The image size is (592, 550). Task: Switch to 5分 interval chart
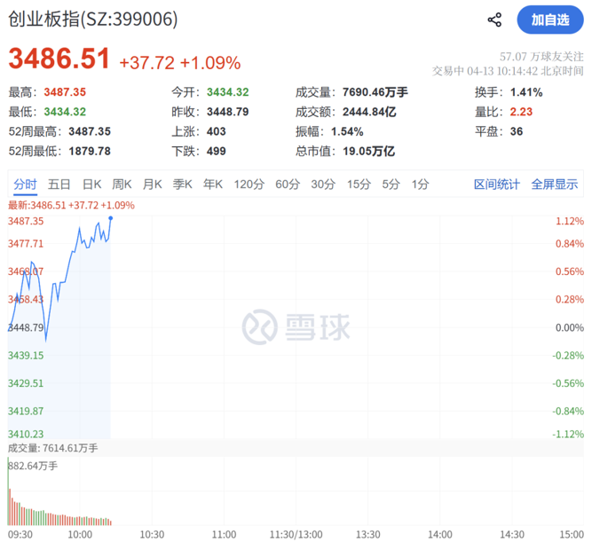coord(391,185)
